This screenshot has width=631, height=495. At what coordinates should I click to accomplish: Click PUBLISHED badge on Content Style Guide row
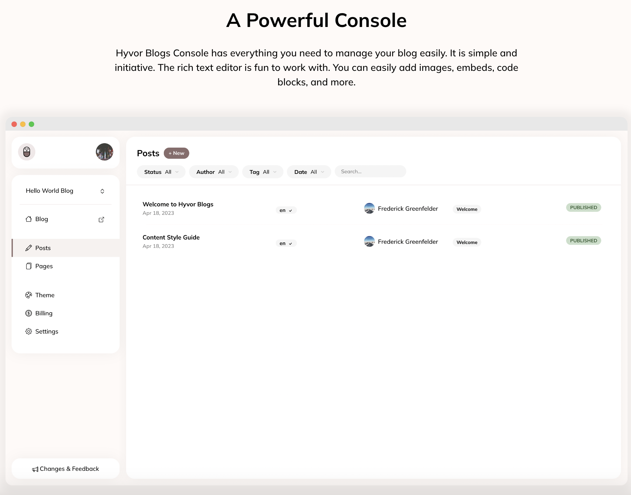point(583,241)
